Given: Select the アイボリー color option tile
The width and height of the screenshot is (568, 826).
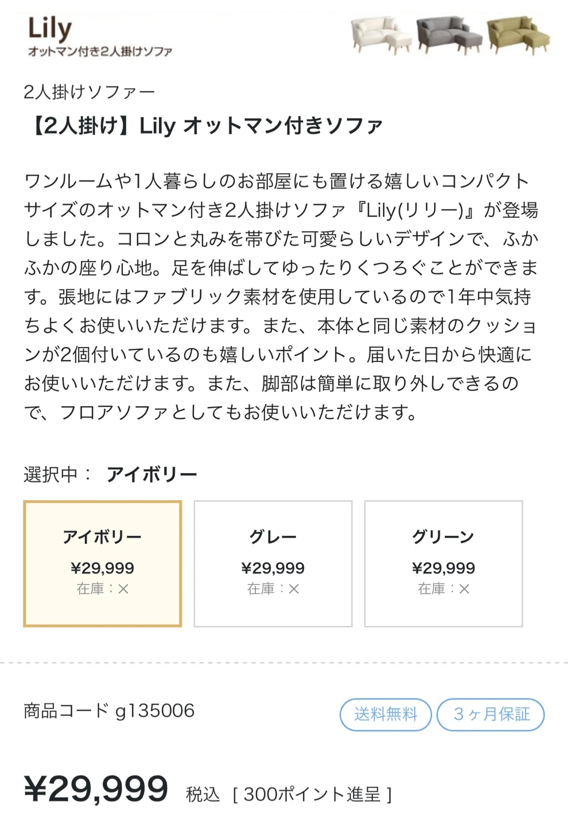Looking at the screenshot, I should [103, 563].
